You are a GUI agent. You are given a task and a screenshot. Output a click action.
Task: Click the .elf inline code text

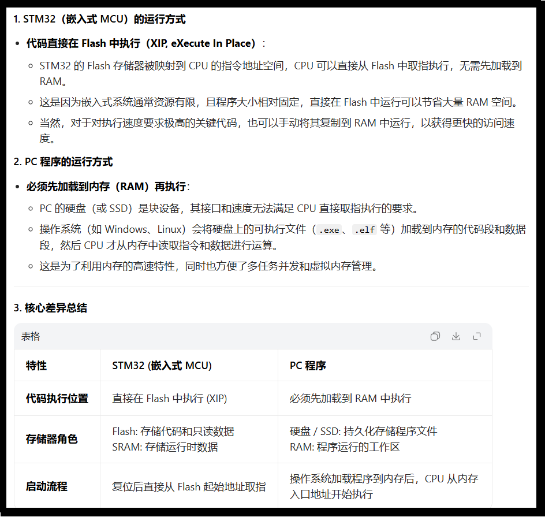(364, 230)
